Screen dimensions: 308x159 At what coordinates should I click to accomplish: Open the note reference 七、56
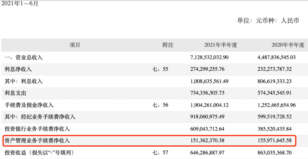click(x=160, y=105)
